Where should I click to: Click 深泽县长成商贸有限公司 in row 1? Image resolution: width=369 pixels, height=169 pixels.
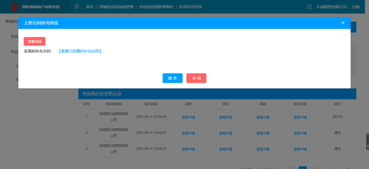click(x=113, y=117)
